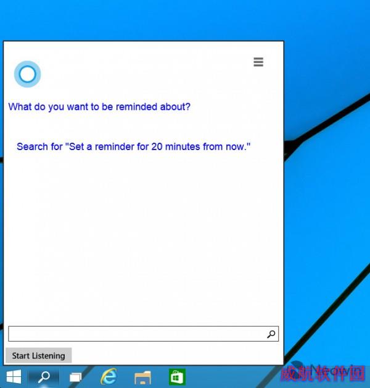
Task: Open the Windows Start button
Action: [x=14, y=377]
